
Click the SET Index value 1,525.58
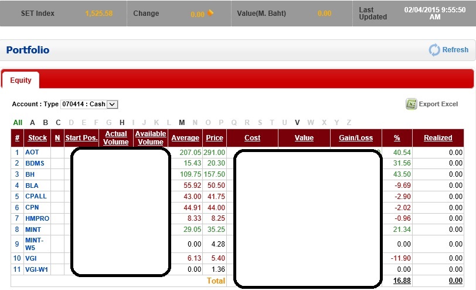(x=98, y=14)
